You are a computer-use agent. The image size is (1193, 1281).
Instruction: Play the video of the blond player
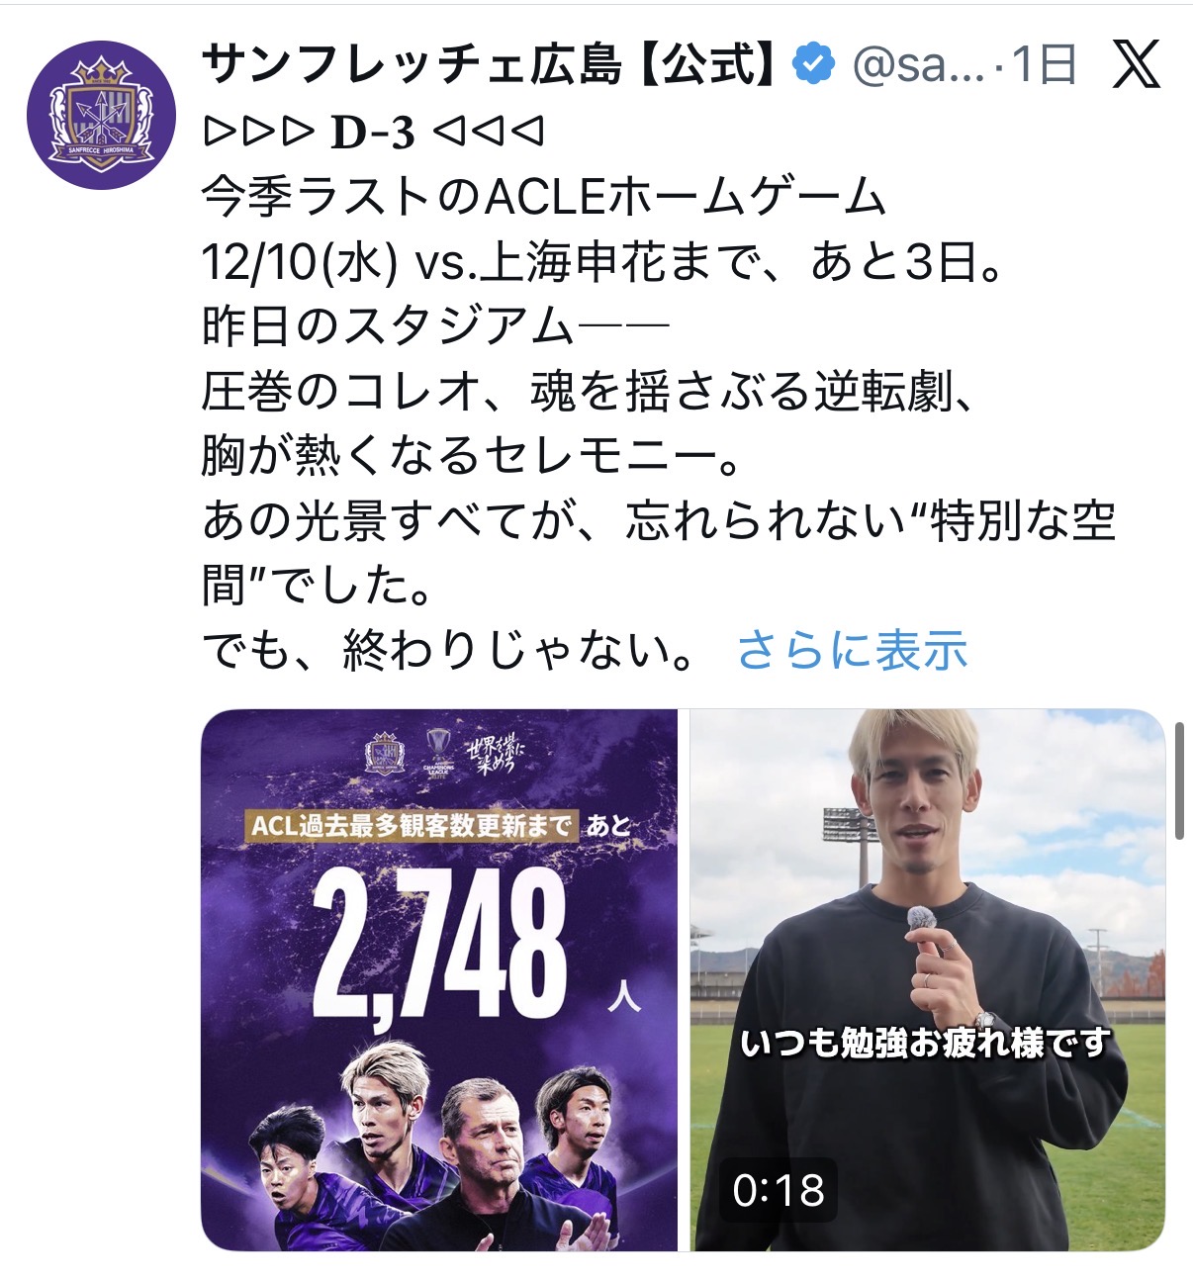coord(927,979)
